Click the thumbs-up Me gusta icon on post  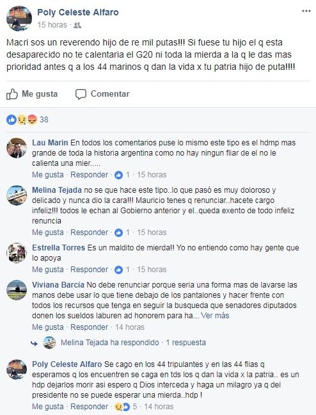12,94
